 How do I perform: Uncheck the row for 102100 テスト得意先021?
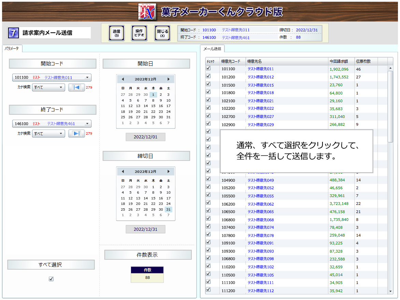coord(209,100)
